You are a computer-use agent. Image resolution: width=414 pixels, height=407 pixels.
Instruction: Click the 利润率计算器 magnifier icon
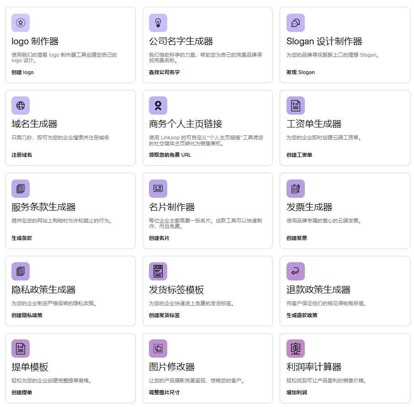(x=295, y=348)
